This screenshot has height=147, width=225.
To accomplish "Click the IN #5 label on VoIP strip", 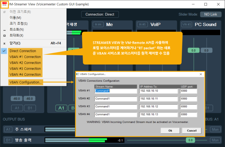I will coord(142,24).
